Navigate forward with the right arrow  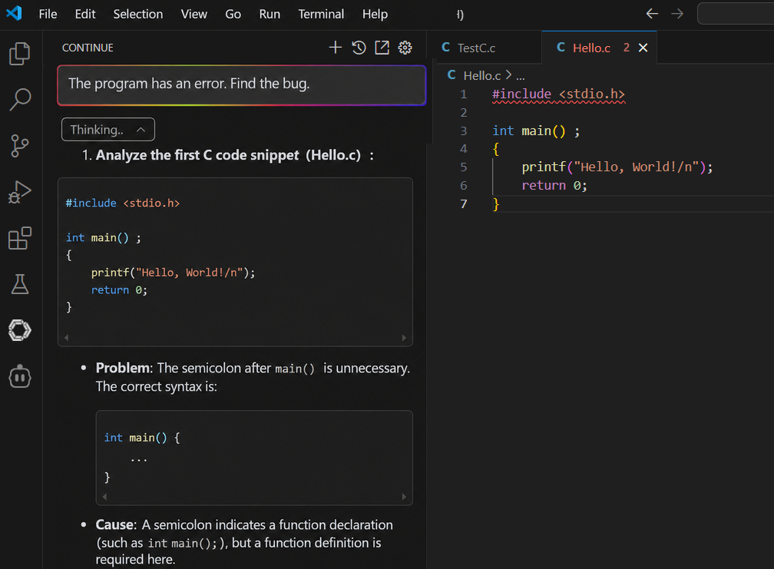click(x=677, y=14)
